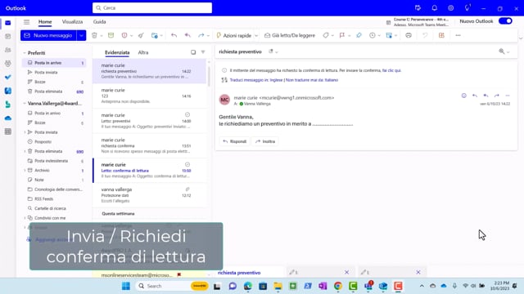Screen dimensions: 524x294
Task: Open the Azioni rapide dropdown arrow
Action: point(256,36)
